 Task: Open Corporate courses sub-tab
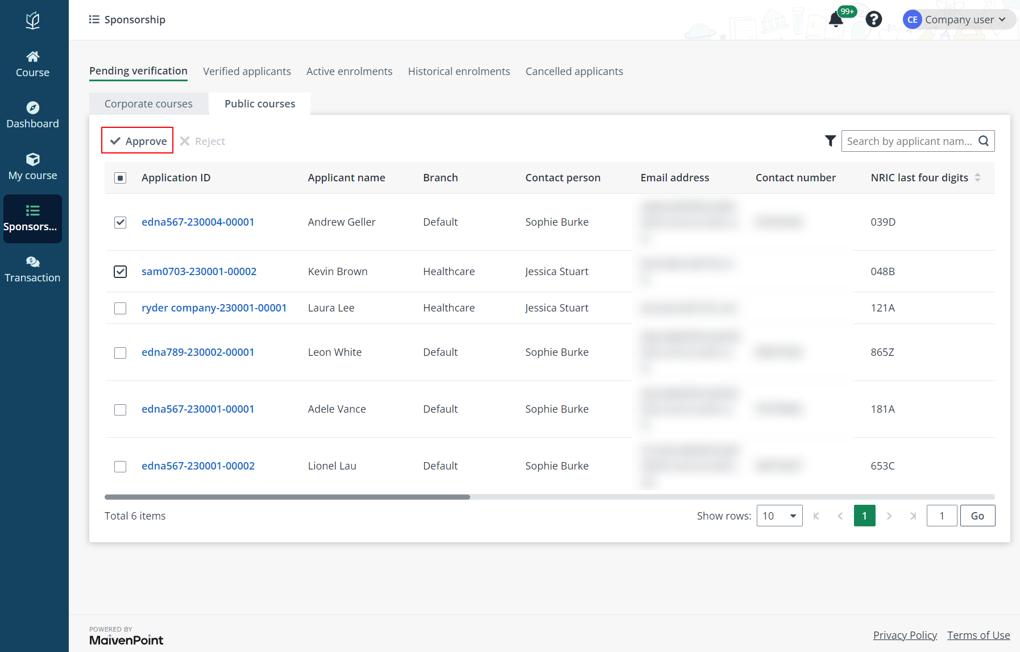148,103
